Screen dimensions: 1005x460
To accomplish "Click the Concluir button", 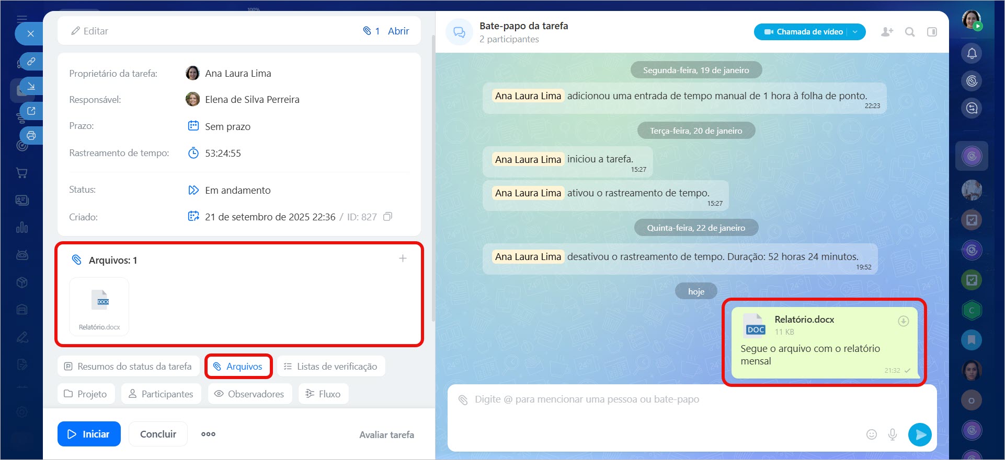I will pos(158,434).
